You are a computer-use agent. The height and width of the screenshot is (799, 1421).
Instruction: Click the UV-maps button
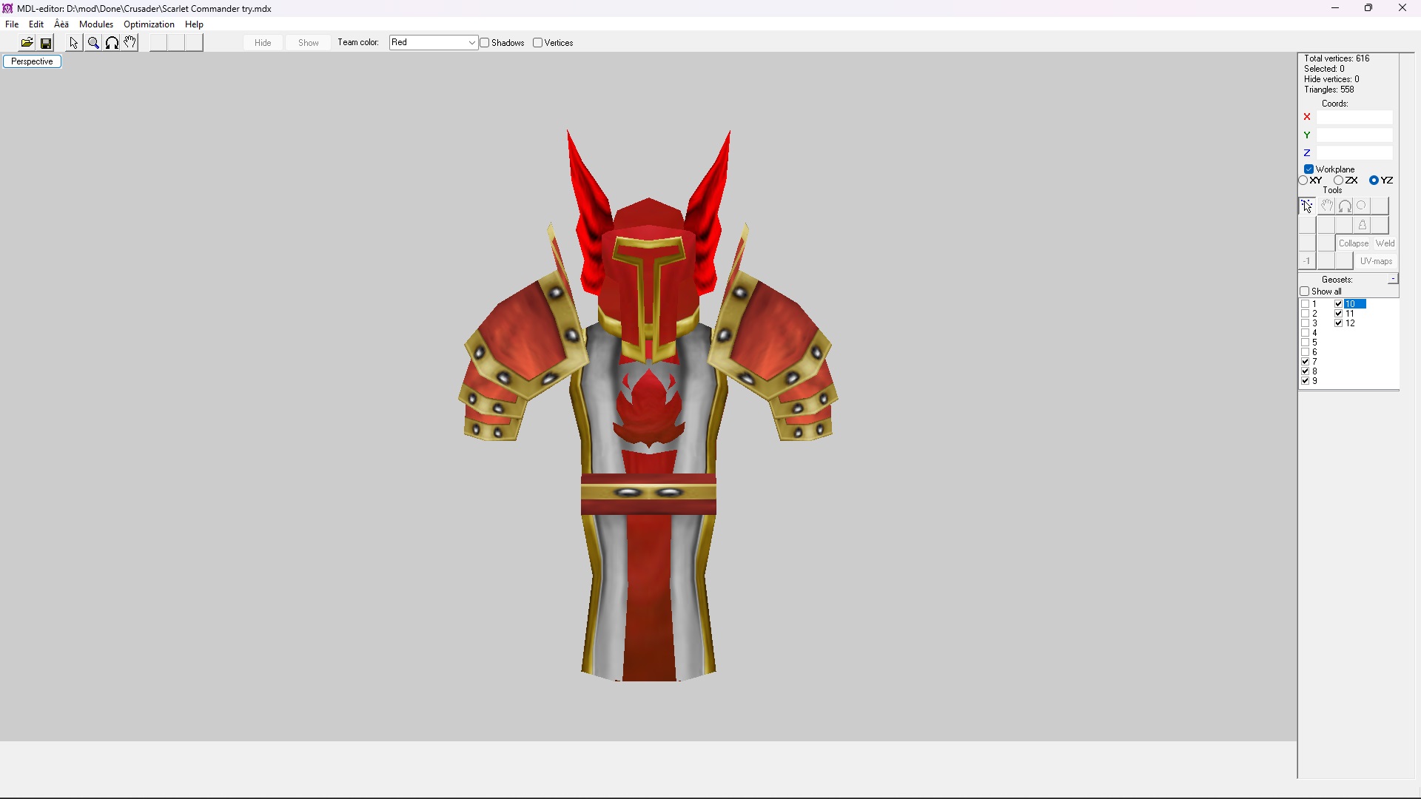[x=1376, y=261]
